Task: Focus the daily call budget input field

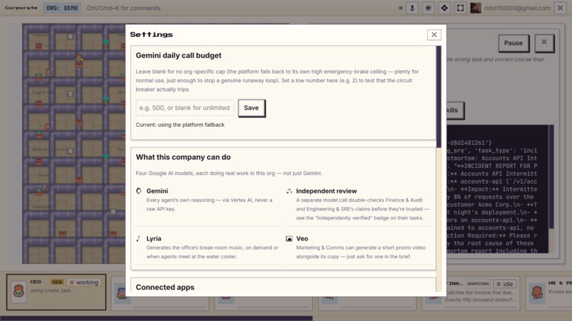Action: (x=185, y=108)
